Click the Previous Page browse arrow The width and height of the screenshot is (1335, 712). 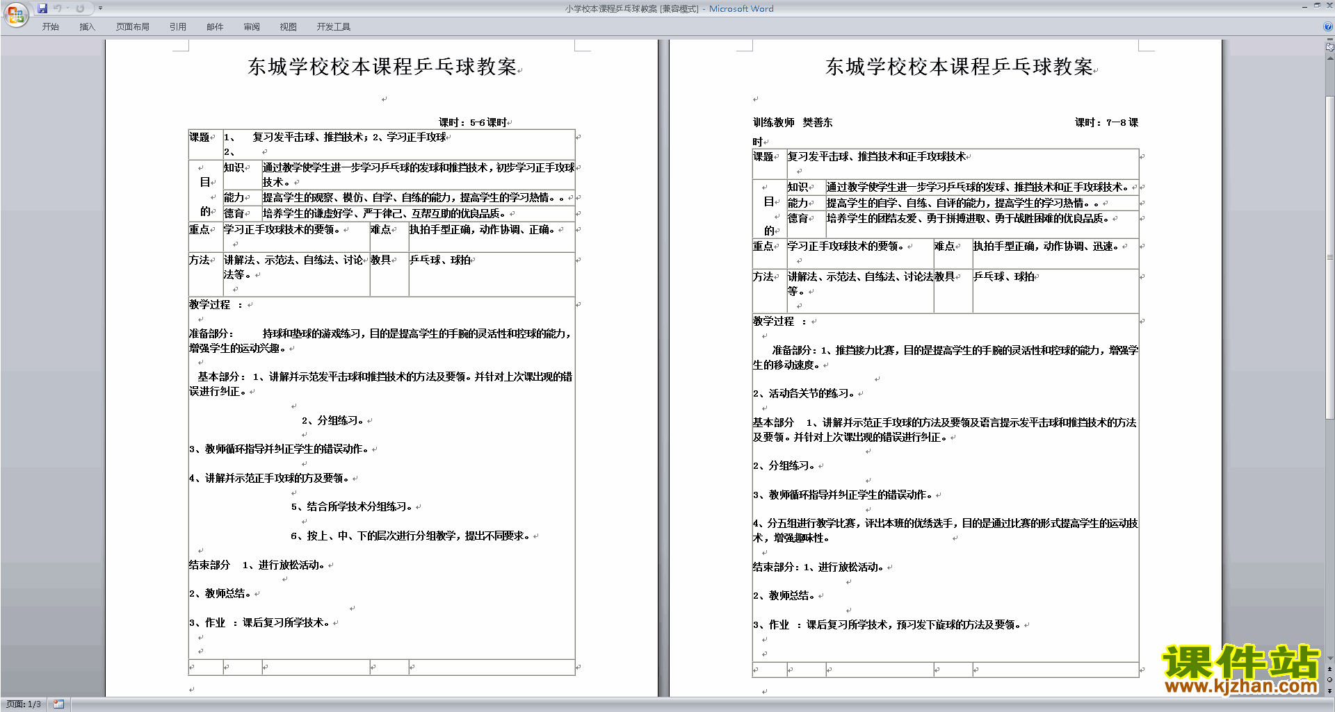click(x=1329, y=670)
